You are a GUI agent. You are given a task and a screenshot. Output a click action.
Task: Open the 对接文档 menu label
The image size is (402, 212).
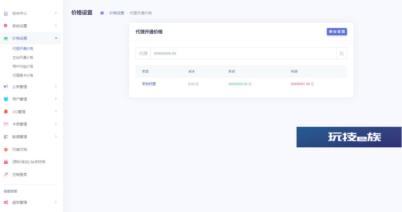tap(19, 149)
